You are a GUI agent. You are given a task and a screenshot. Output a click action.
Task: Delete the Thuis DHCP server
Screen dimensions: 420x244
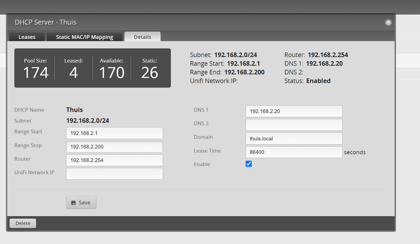(23, 223)
